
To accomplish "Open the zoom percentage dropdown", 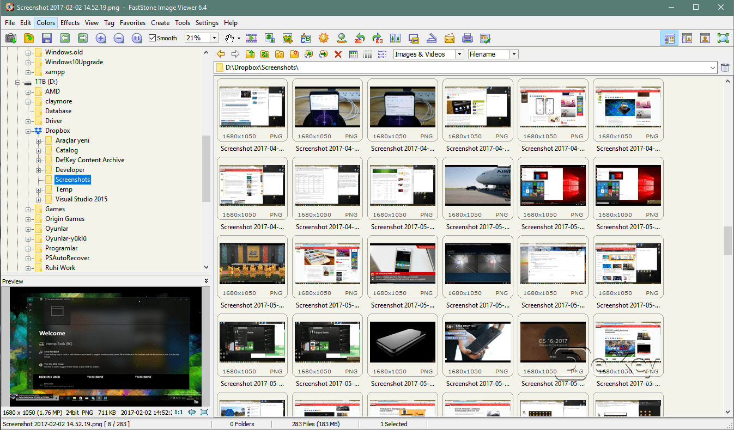I will tap(214, 38).
